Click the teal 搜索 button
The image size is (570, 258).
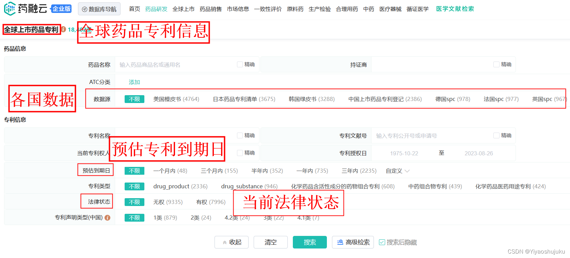pyautogui.click(x=310, y=242)
